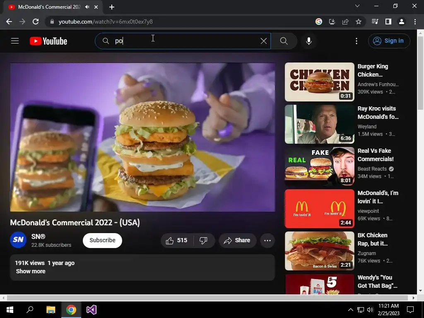Open the tab search dropdown chevron
The height and width of the screenshot is (318, 424).
(x=357, y=6)
